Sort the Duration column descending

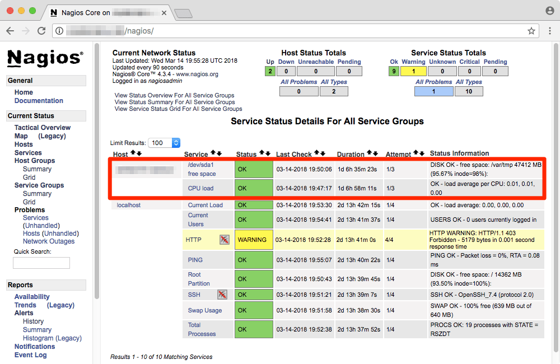point(374,153)
